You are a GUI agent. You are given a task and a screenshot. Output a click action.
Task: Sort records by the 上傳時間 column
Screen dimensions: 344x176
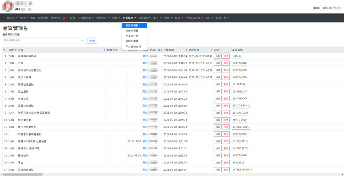(x=186, y=50)
